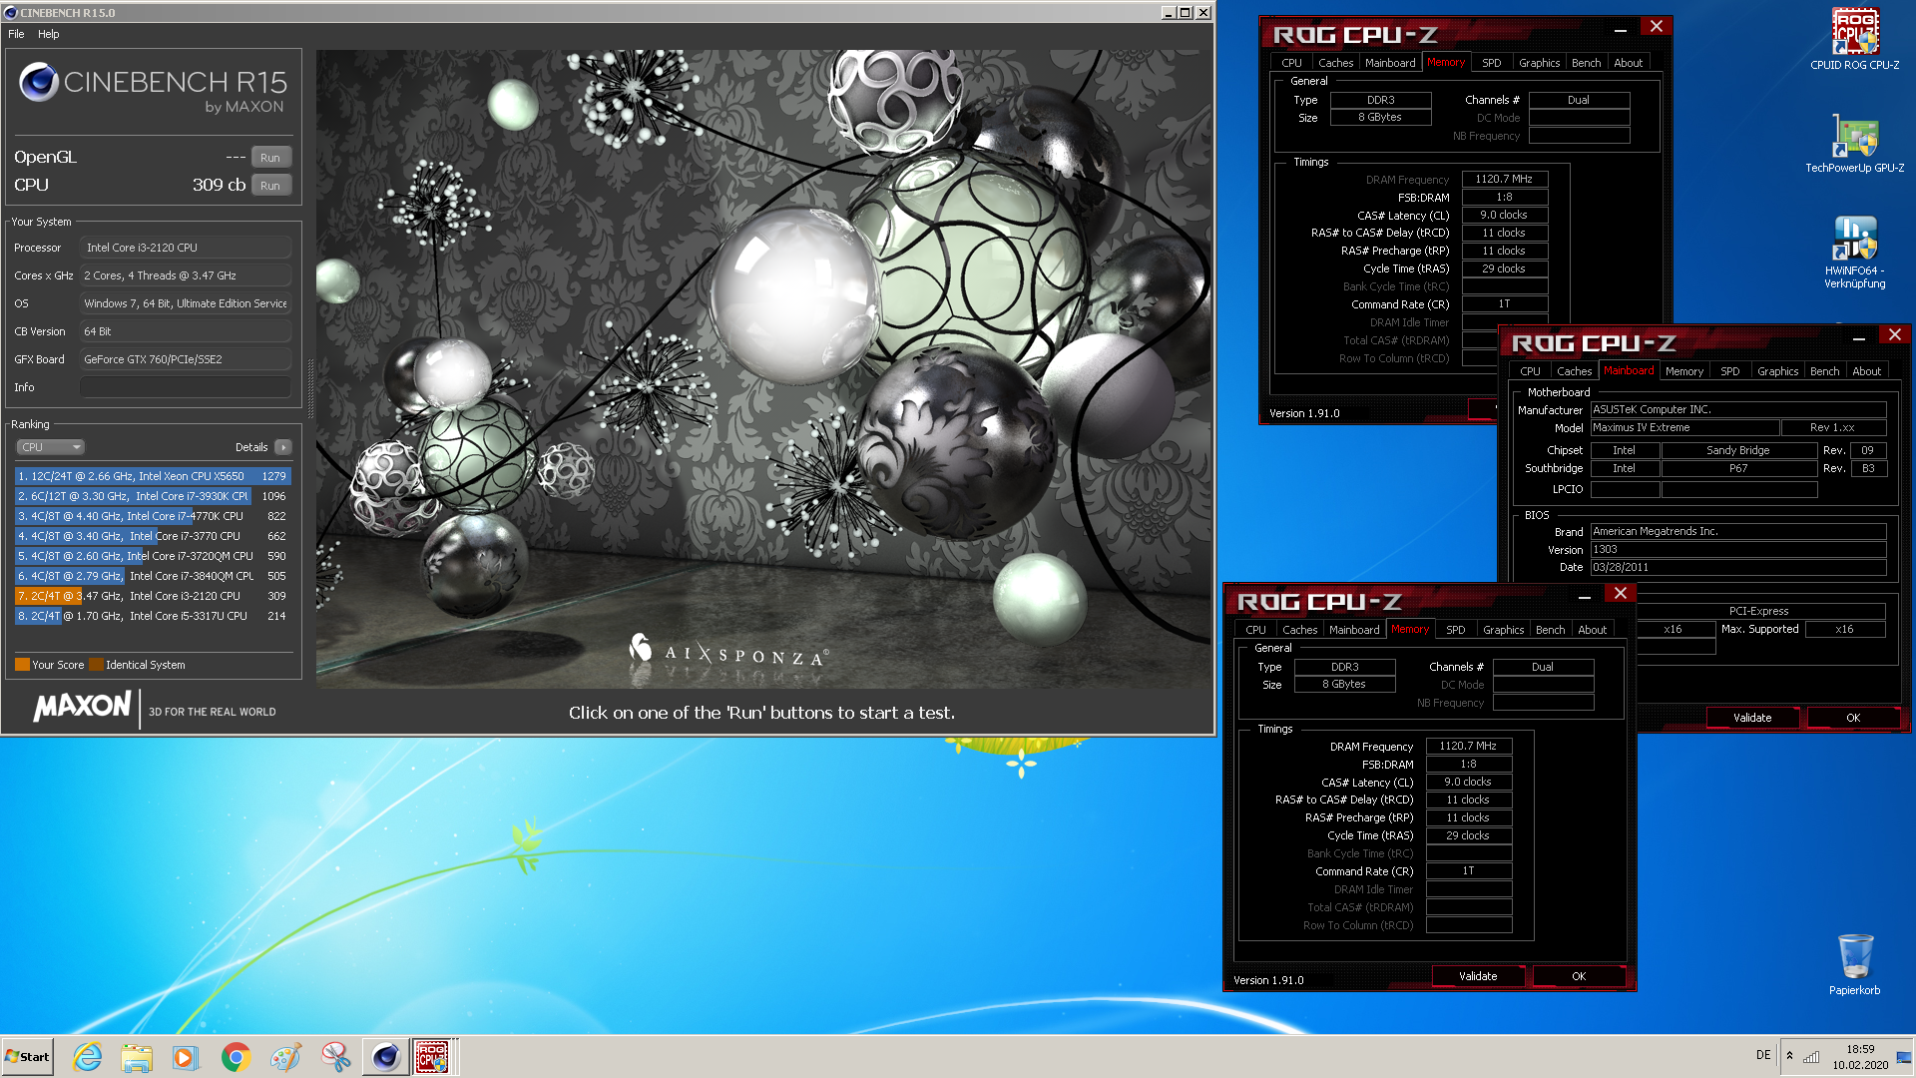The image size is (1916, 1078).
Task: Open the CPU ranking type dropdown
Action: 50,447
